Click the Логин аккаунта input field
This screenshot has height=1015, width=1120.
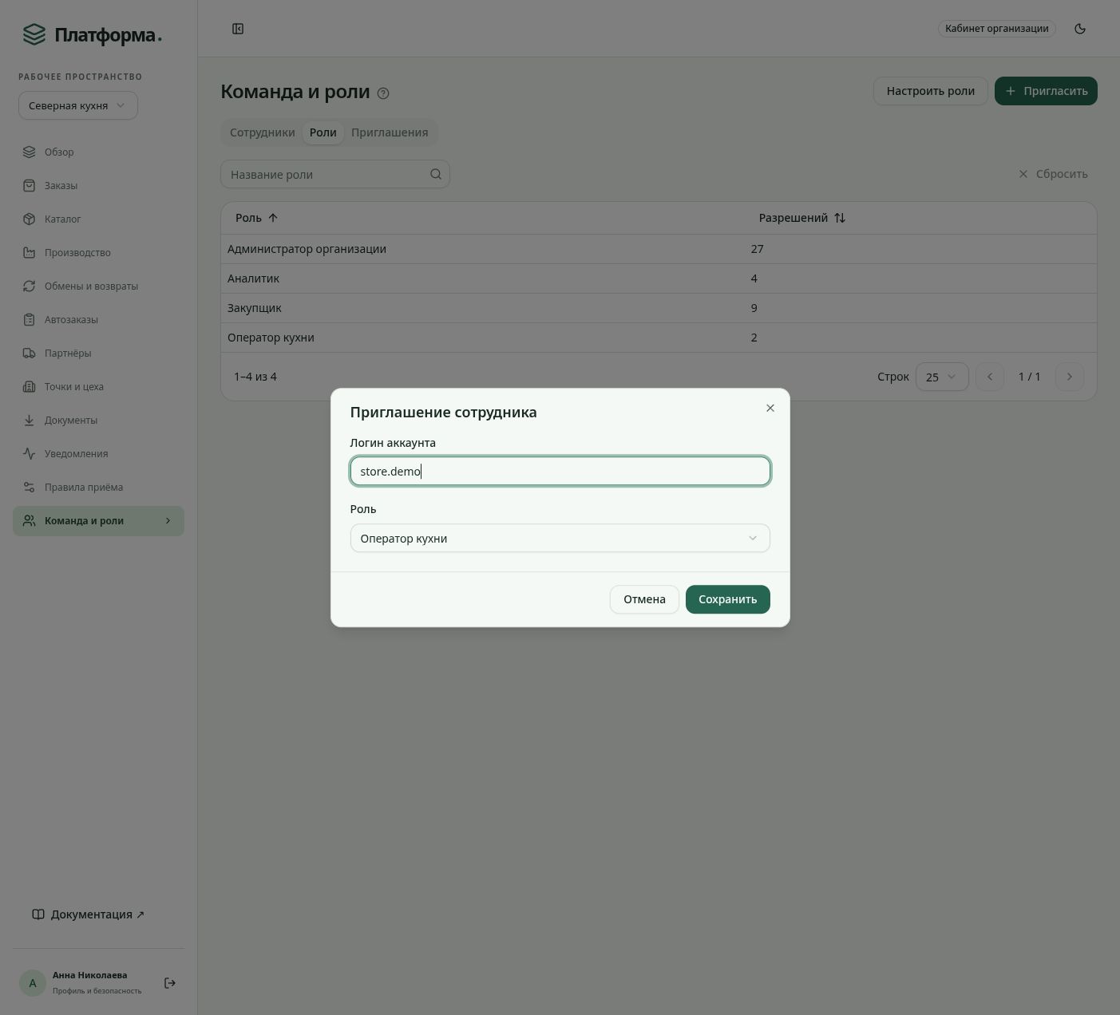[x=560, y=471]
